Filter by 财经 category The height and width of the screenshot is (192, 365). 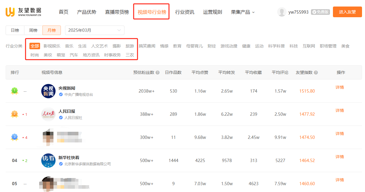(x=212, y=46)
